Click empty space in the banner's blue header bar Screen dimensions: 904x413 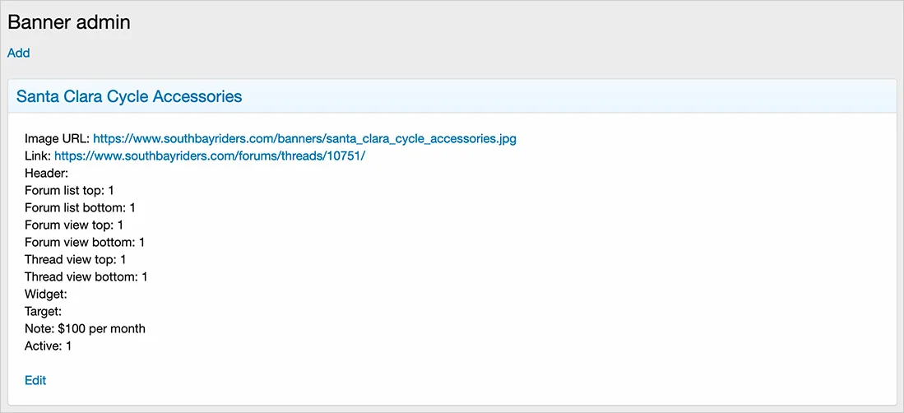(576, 96)
